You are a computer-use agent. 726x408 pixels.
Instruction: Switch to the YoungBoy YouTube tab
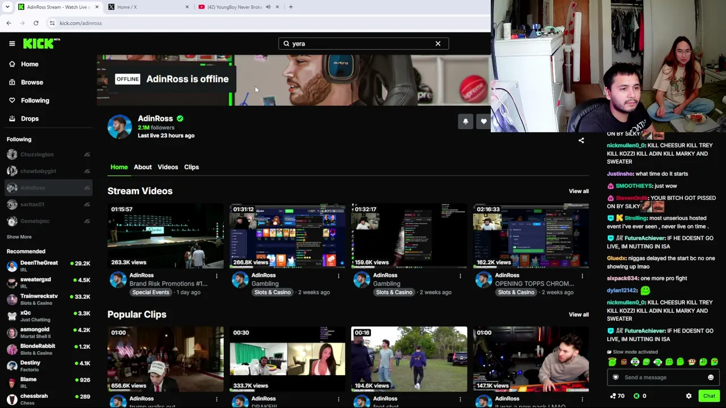point(238,7)
